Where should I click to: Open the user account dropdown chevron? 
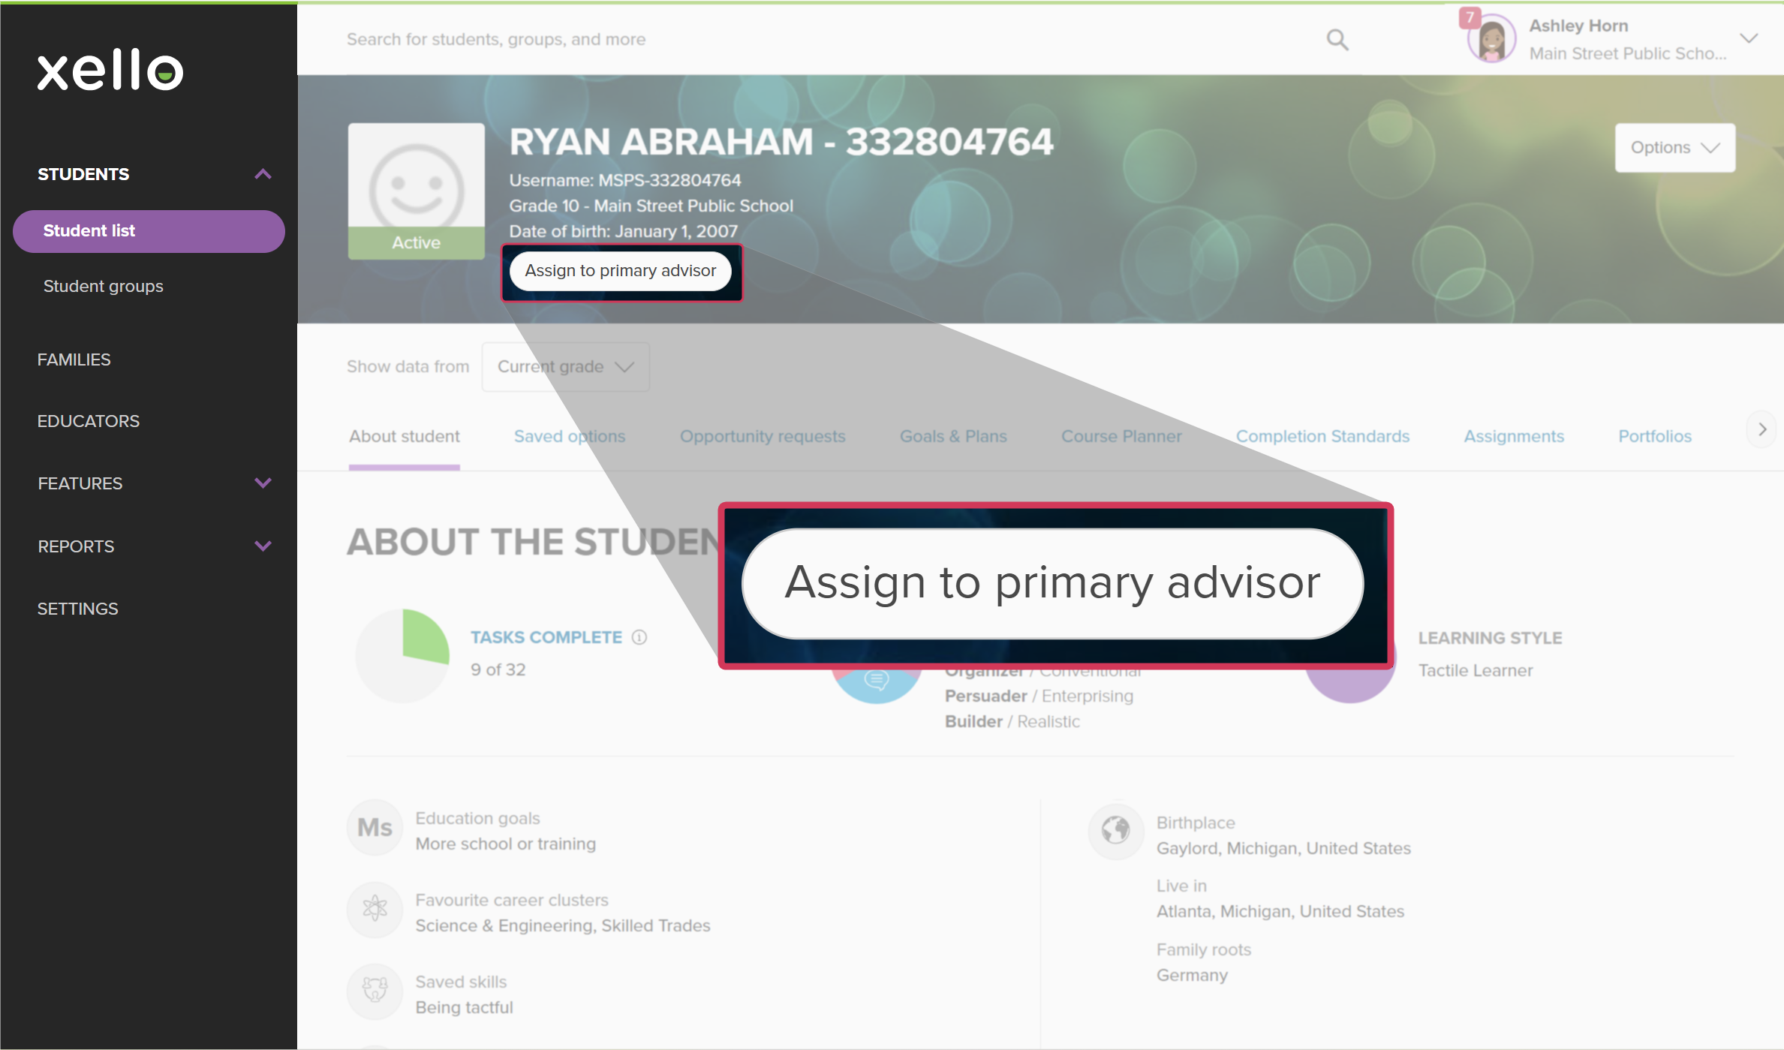point(1749,39)
